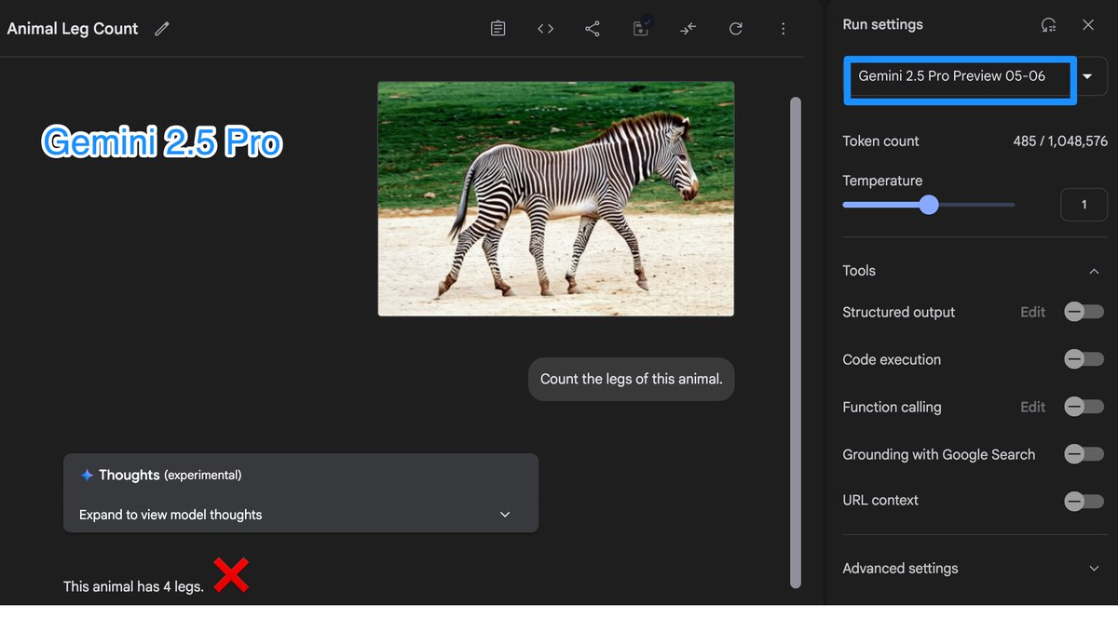Enable the Code execution switch
The image size is (1118, 631).
pyautogui.click(x=1084, y=359)
